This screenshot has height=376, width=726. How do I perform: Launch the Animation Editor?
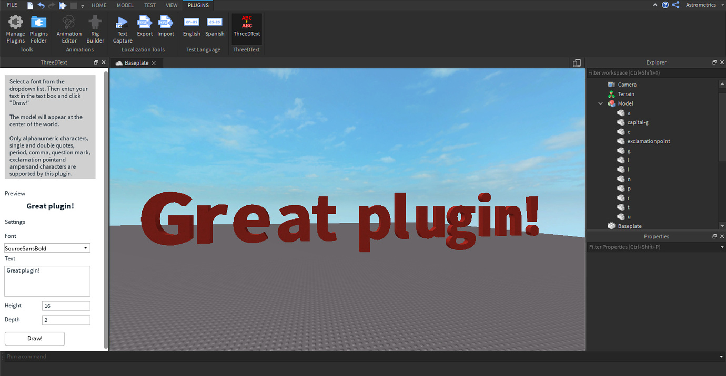68,29
